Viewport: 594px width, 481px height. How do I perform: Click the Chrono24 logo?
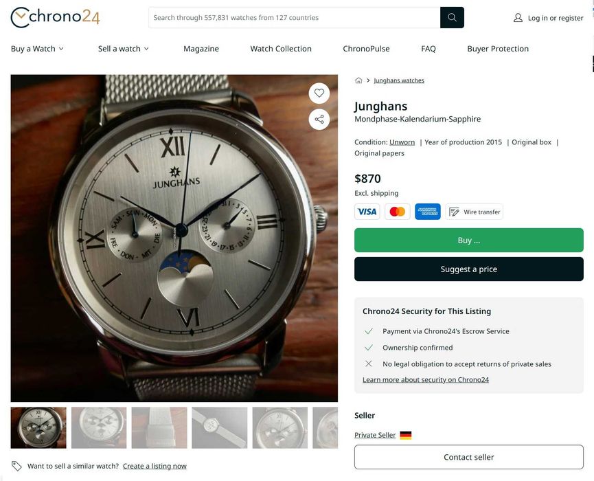point(55,17)
